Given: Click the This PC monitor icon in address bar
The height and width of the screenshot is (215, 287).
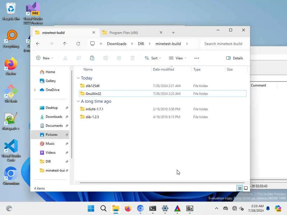Looking at the screenshot, I should coord(92,44).
